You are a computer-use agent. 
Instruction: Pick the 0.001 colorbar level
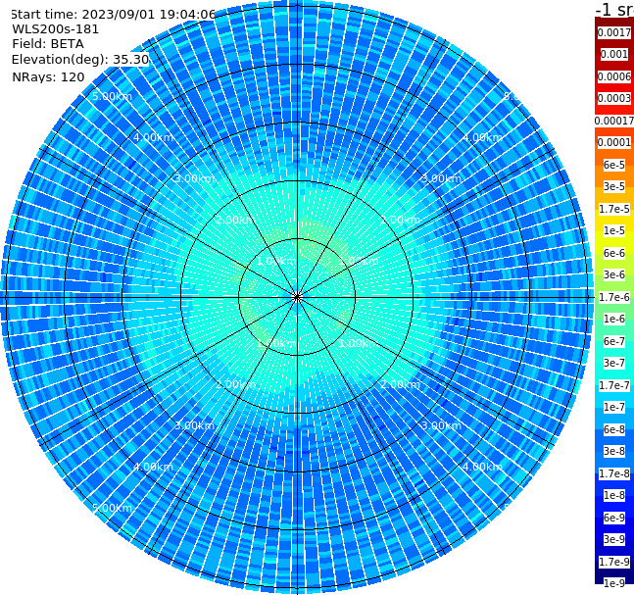[614, 54]
